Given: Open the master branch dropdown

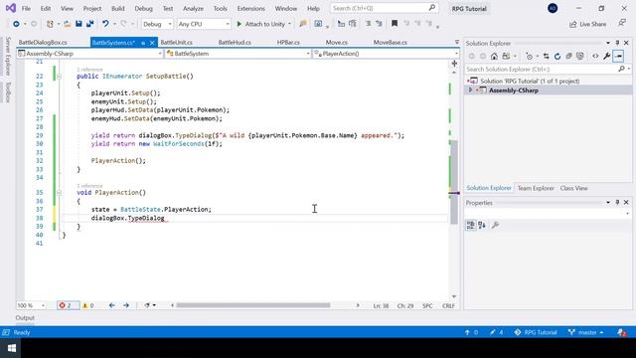Looking at the screenshot, I should coord(585,332).
